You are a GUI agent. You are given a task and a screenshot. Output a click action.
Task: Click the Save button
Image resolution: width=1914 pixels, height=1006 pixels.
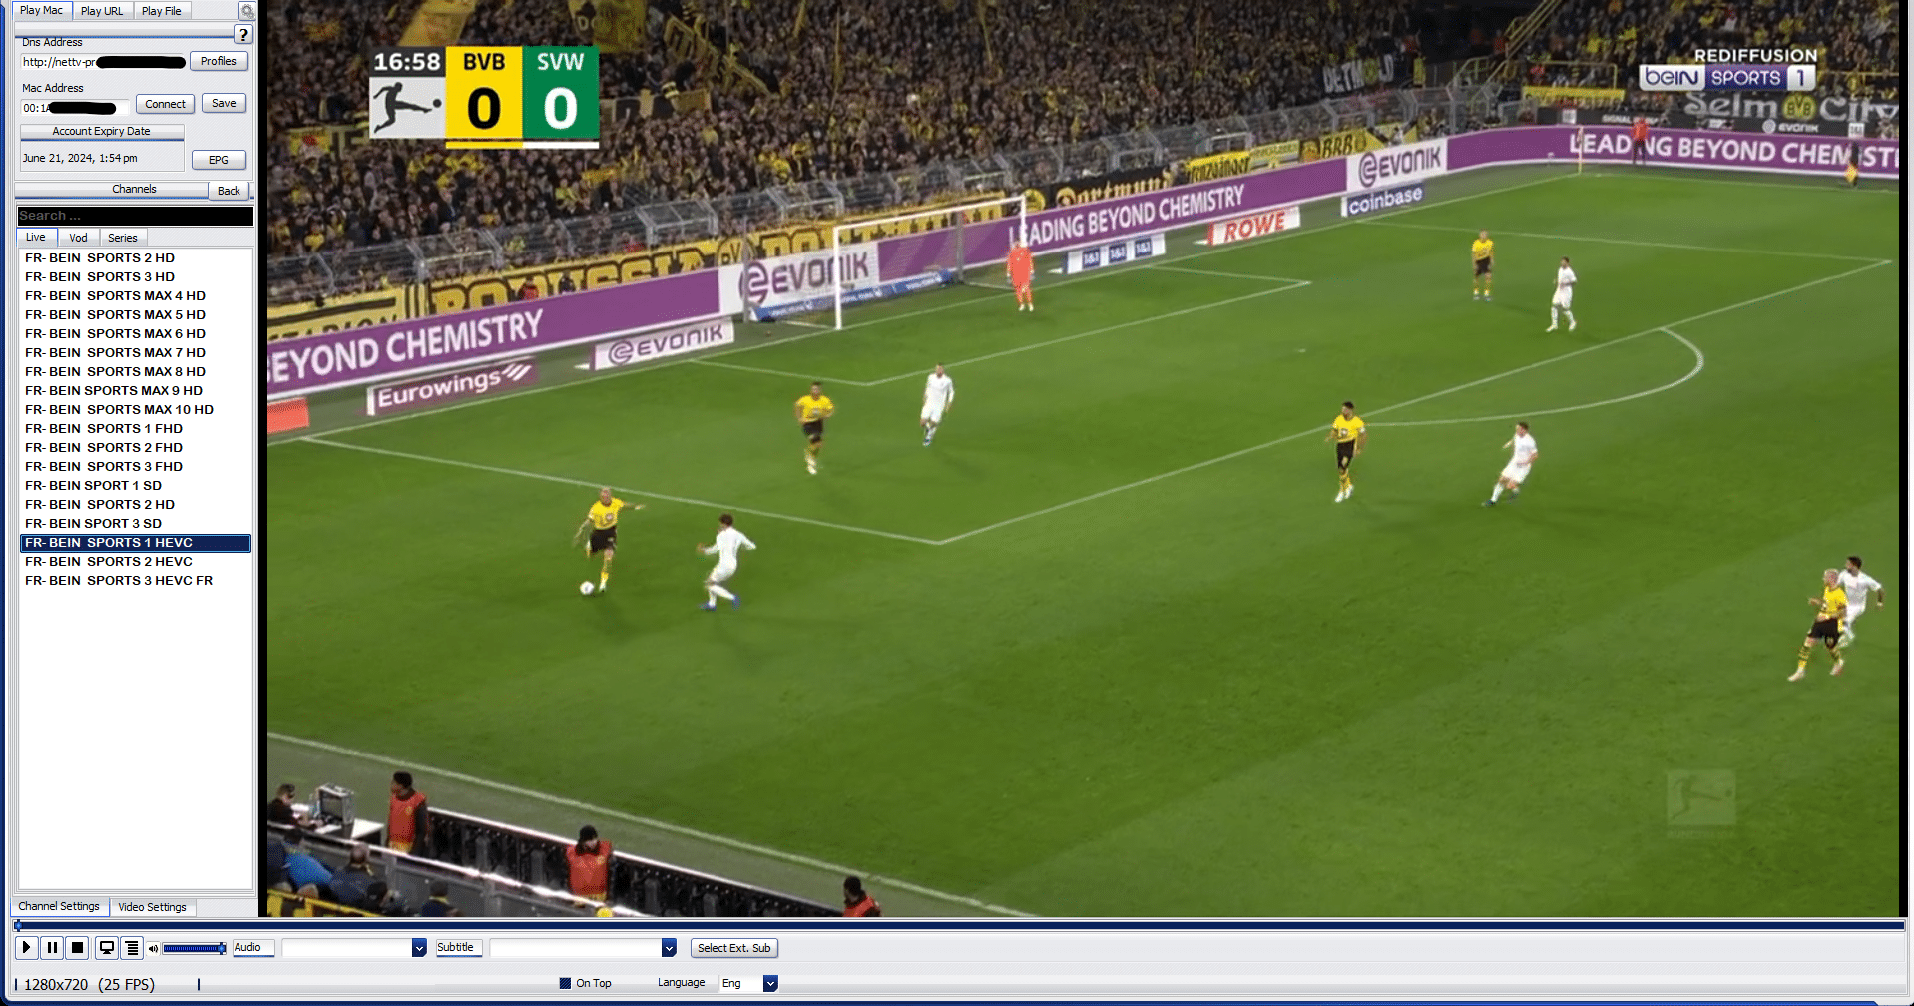[224, 103]
